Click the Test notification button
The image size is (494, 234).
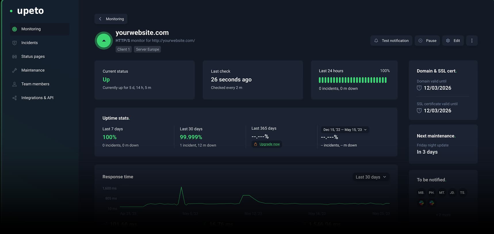391,41
